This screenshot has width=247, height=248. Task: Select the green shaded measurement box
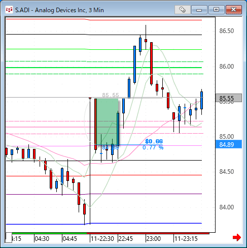tap(107, 121)
